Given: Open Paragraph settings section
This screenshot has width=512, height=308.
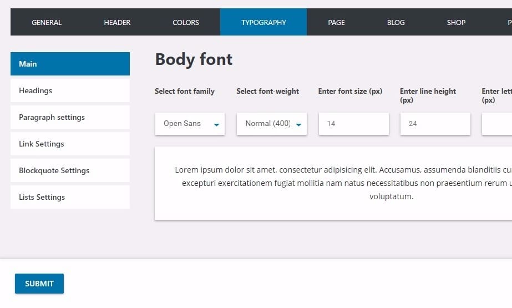Looking at the screenshot, I should point(70,117).
